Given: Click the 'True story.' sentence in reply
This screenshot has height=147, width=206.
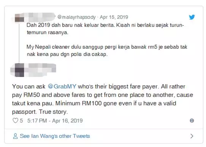Looking at the screenshot, I should 53,112.
